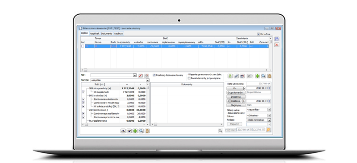
Task: Click the download tray icon at the bottom
Action: click(129, 131)
